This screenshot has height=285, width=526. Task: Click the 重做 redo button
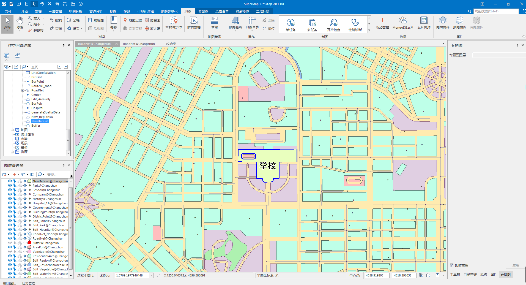tap(56, 28)
